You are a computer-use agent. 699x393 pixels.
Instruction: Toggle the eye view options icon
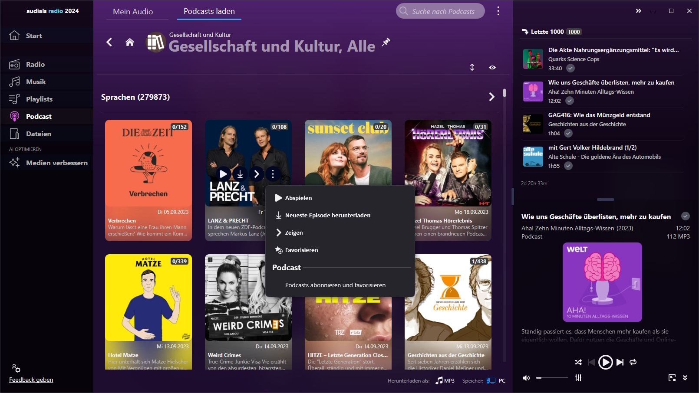492,67
